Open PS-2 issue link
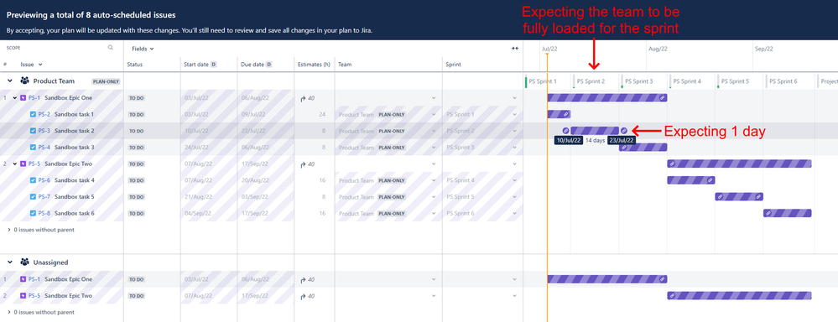The image size is (838, 322). click(x=44, y=114)
